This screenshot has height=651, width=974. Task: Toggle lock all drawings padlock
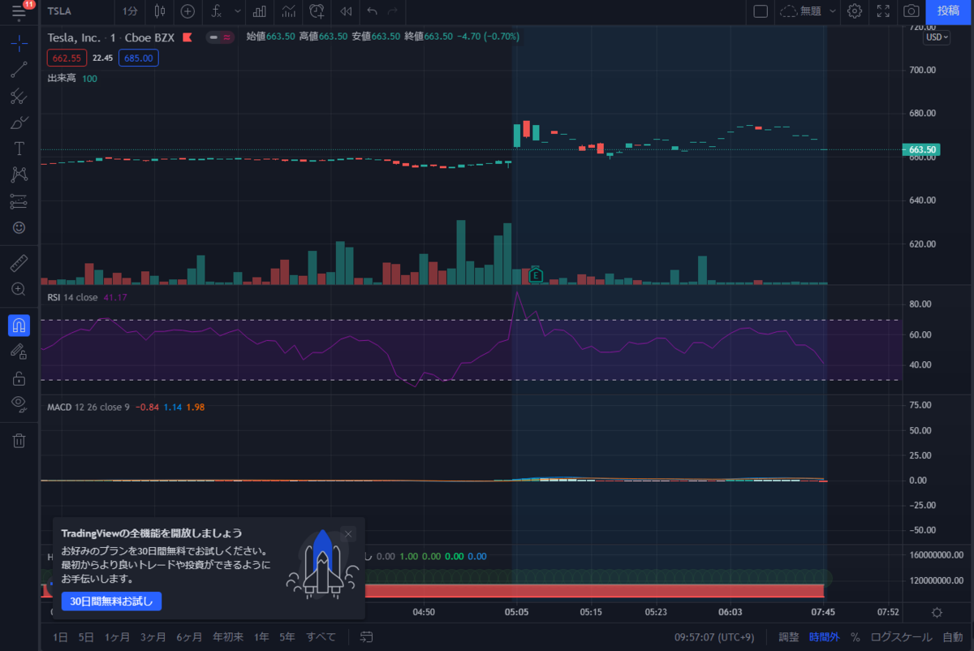[19, 378]
